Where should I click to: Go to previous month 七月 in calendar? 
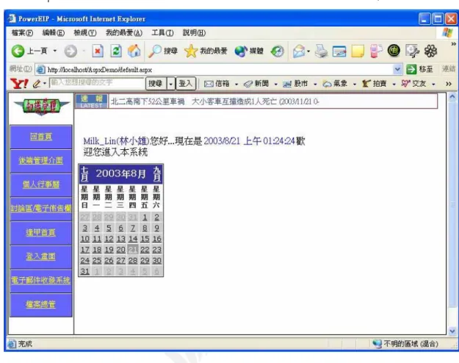click(84, 174)
